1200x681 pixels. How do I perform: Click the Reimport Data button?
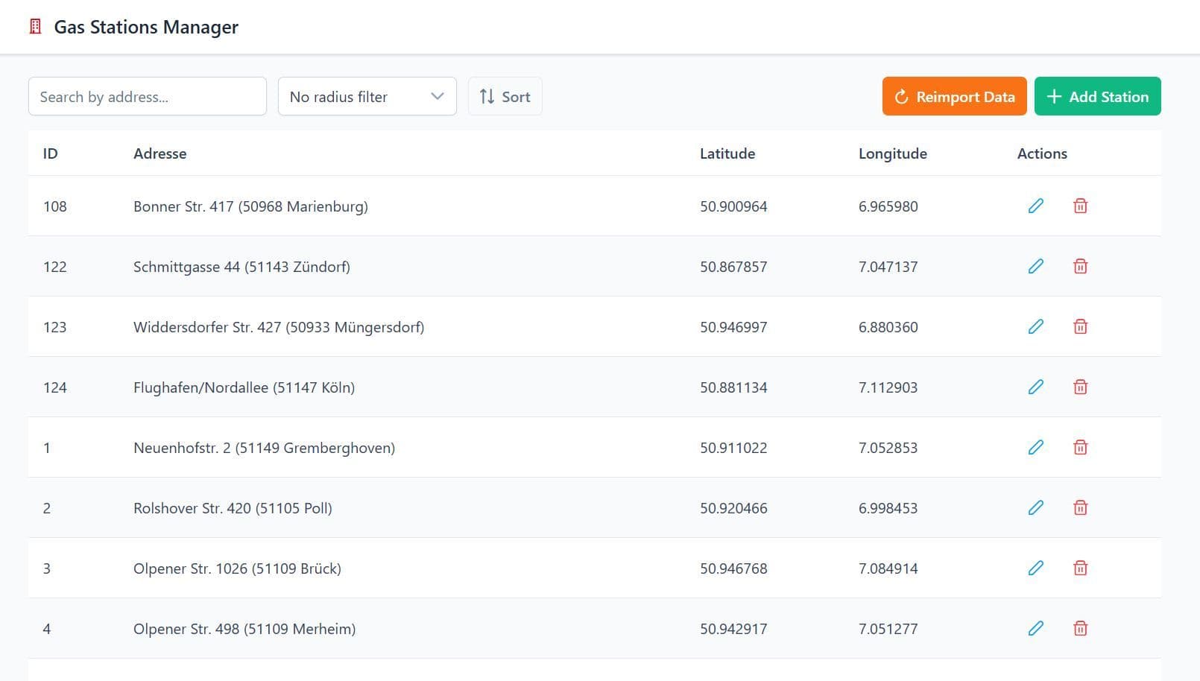pyautogui.click(x=954, y=96)
